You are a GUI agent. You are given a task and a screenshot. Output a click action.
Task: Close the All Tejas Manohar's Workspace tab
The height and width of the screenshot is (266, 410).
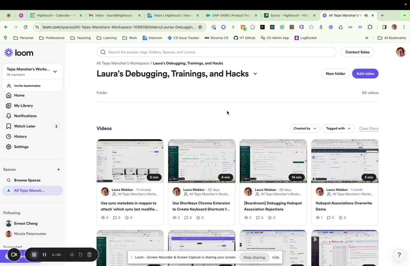click(x=373, y=15)
